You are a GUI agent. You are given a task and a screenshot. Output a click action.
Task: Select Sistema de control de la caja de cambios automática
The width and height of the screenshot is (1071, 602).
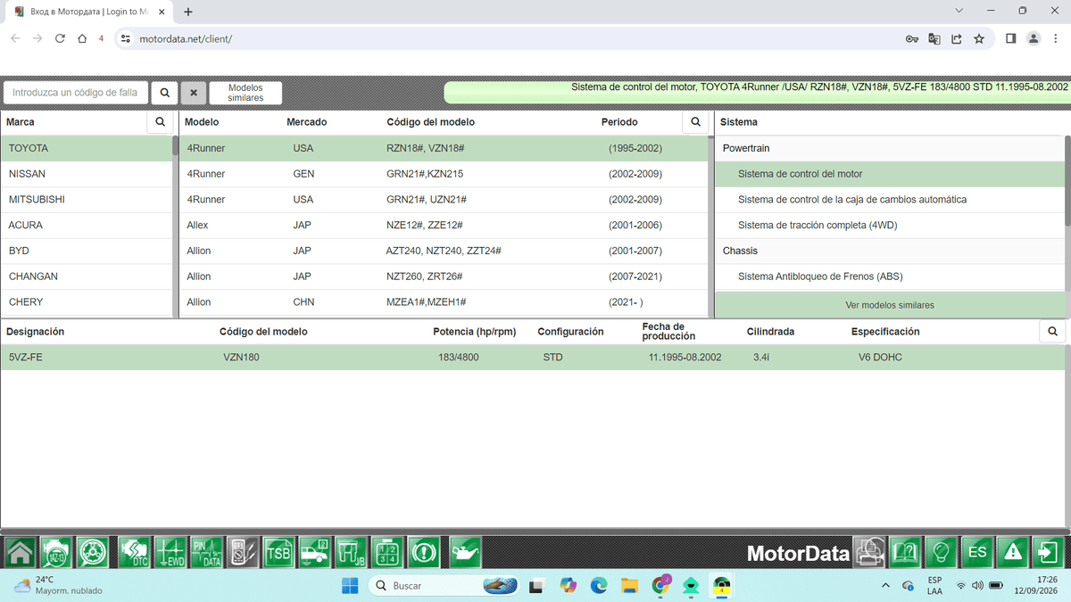pyautogui.click(x=890, y=200)
